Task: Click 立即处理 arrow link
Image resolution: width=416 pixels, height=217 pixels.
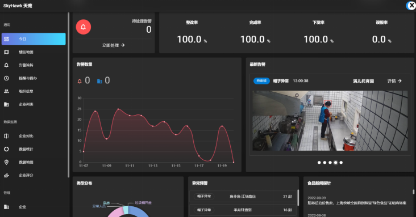Action: (x=113, y=45)
